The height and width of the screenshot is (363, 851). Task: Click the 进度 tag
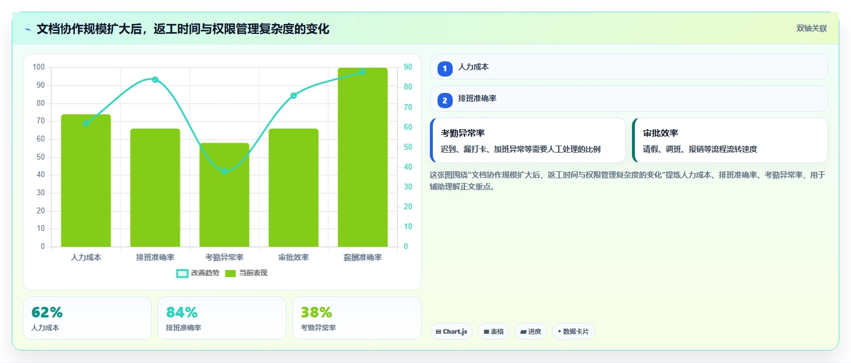pyautogui.click(x=530, y=331)
